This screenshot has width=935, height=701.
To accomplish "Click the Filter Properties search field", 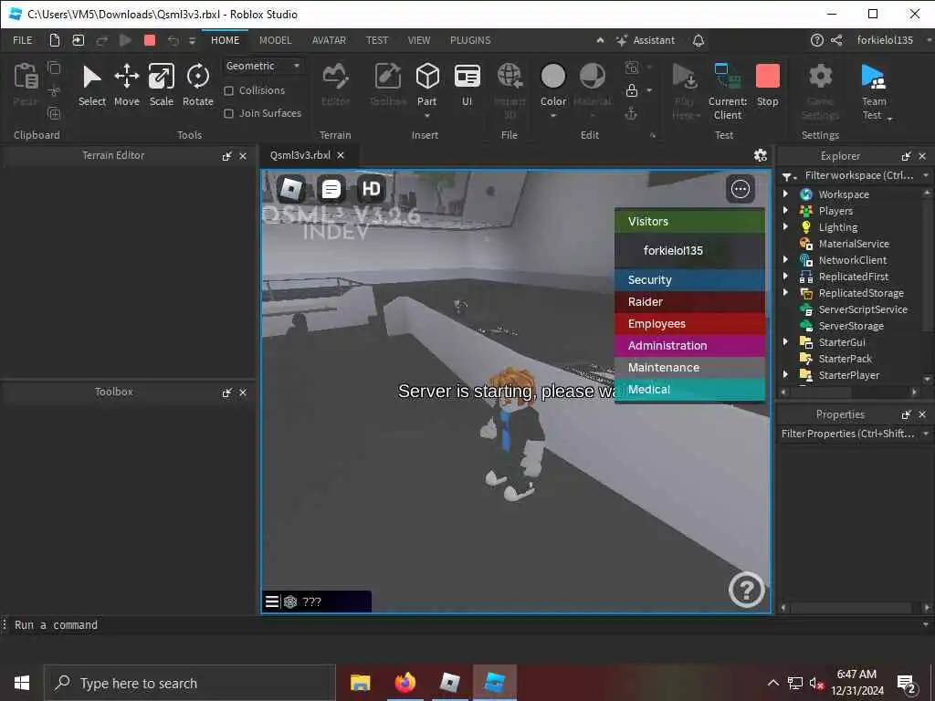I will point(848,434).
